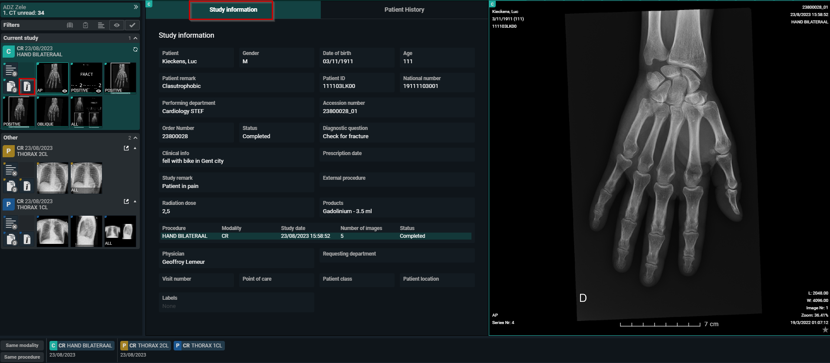Collapse the THORAX 1CL study thumbnails
Viewport: 830px width, 363px height.
click(135, 201)
